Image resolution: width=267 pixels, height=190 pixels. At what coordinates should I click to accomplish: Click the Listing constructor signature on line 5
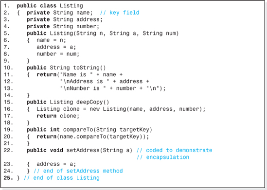[103, 34]
